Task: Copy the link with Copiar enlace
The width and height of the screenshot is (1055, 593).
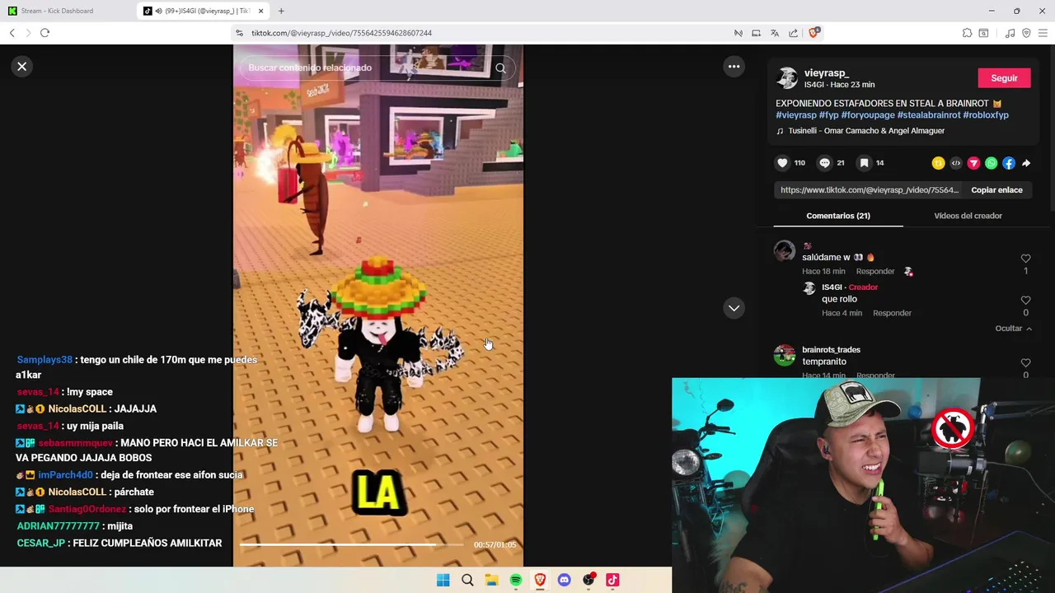Action: pos(996,190)
